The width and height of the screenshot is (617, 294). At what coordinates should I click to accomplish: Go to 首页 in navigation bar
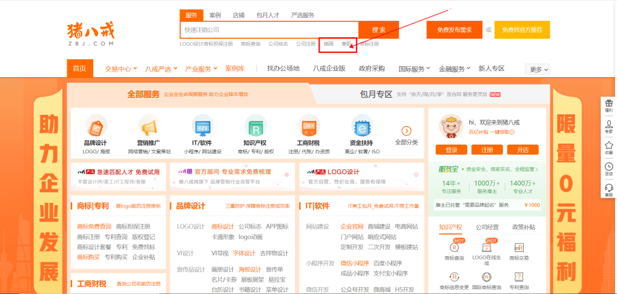click(x=80, y=68)
